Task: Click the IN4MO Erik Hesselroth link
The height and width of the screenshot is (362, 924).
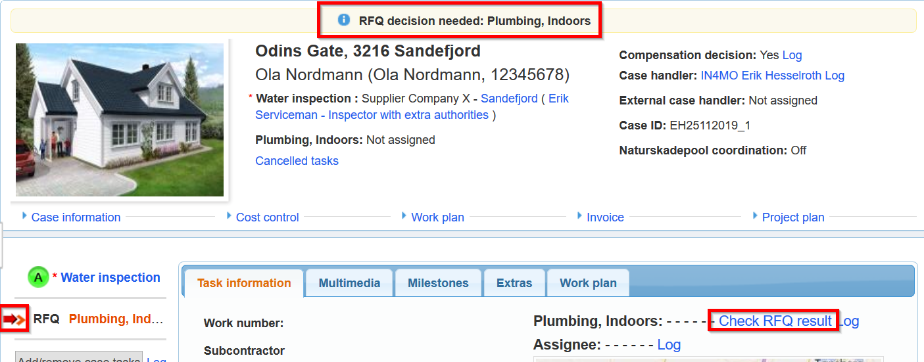Action: click(761, 76)
